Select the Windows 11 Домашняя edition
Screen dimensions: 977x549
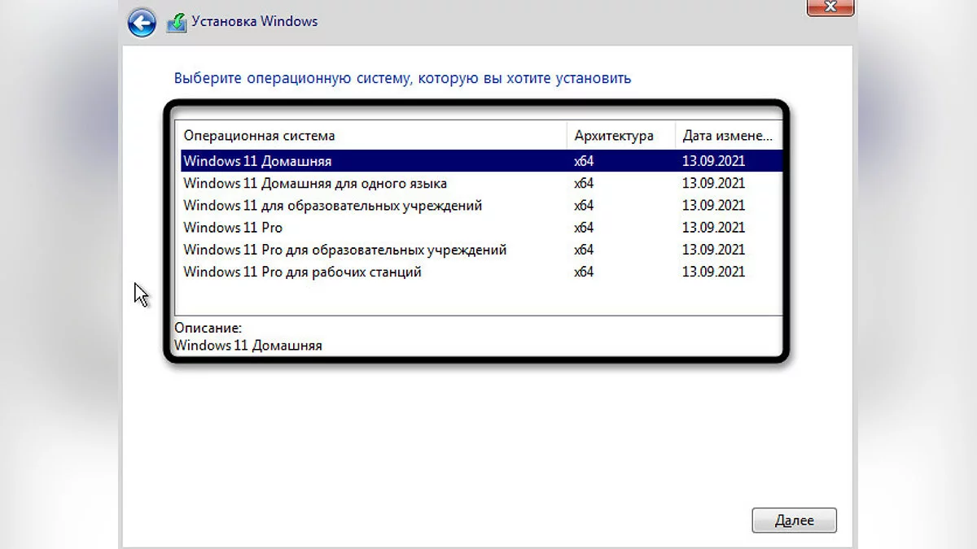(257, 161)
